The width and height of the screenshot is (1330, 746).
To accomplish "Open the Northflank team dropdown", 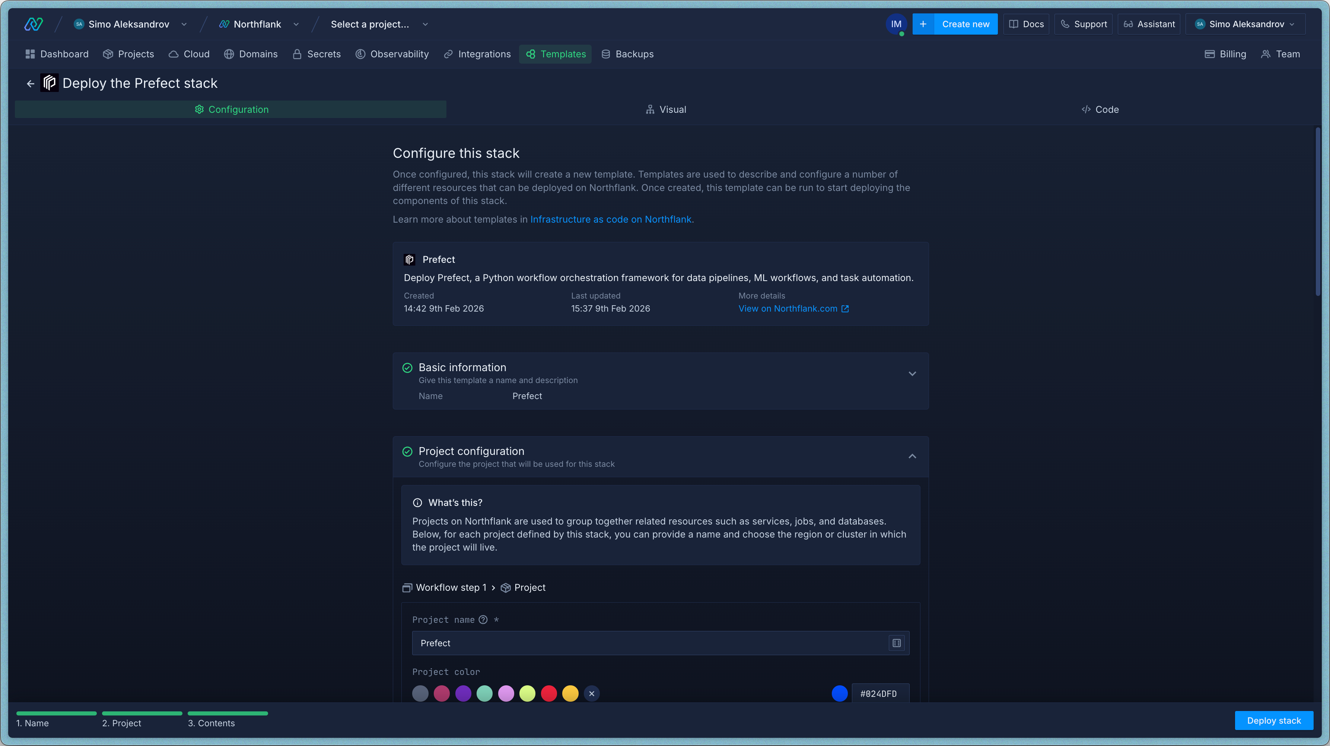I will click(259, 24).
